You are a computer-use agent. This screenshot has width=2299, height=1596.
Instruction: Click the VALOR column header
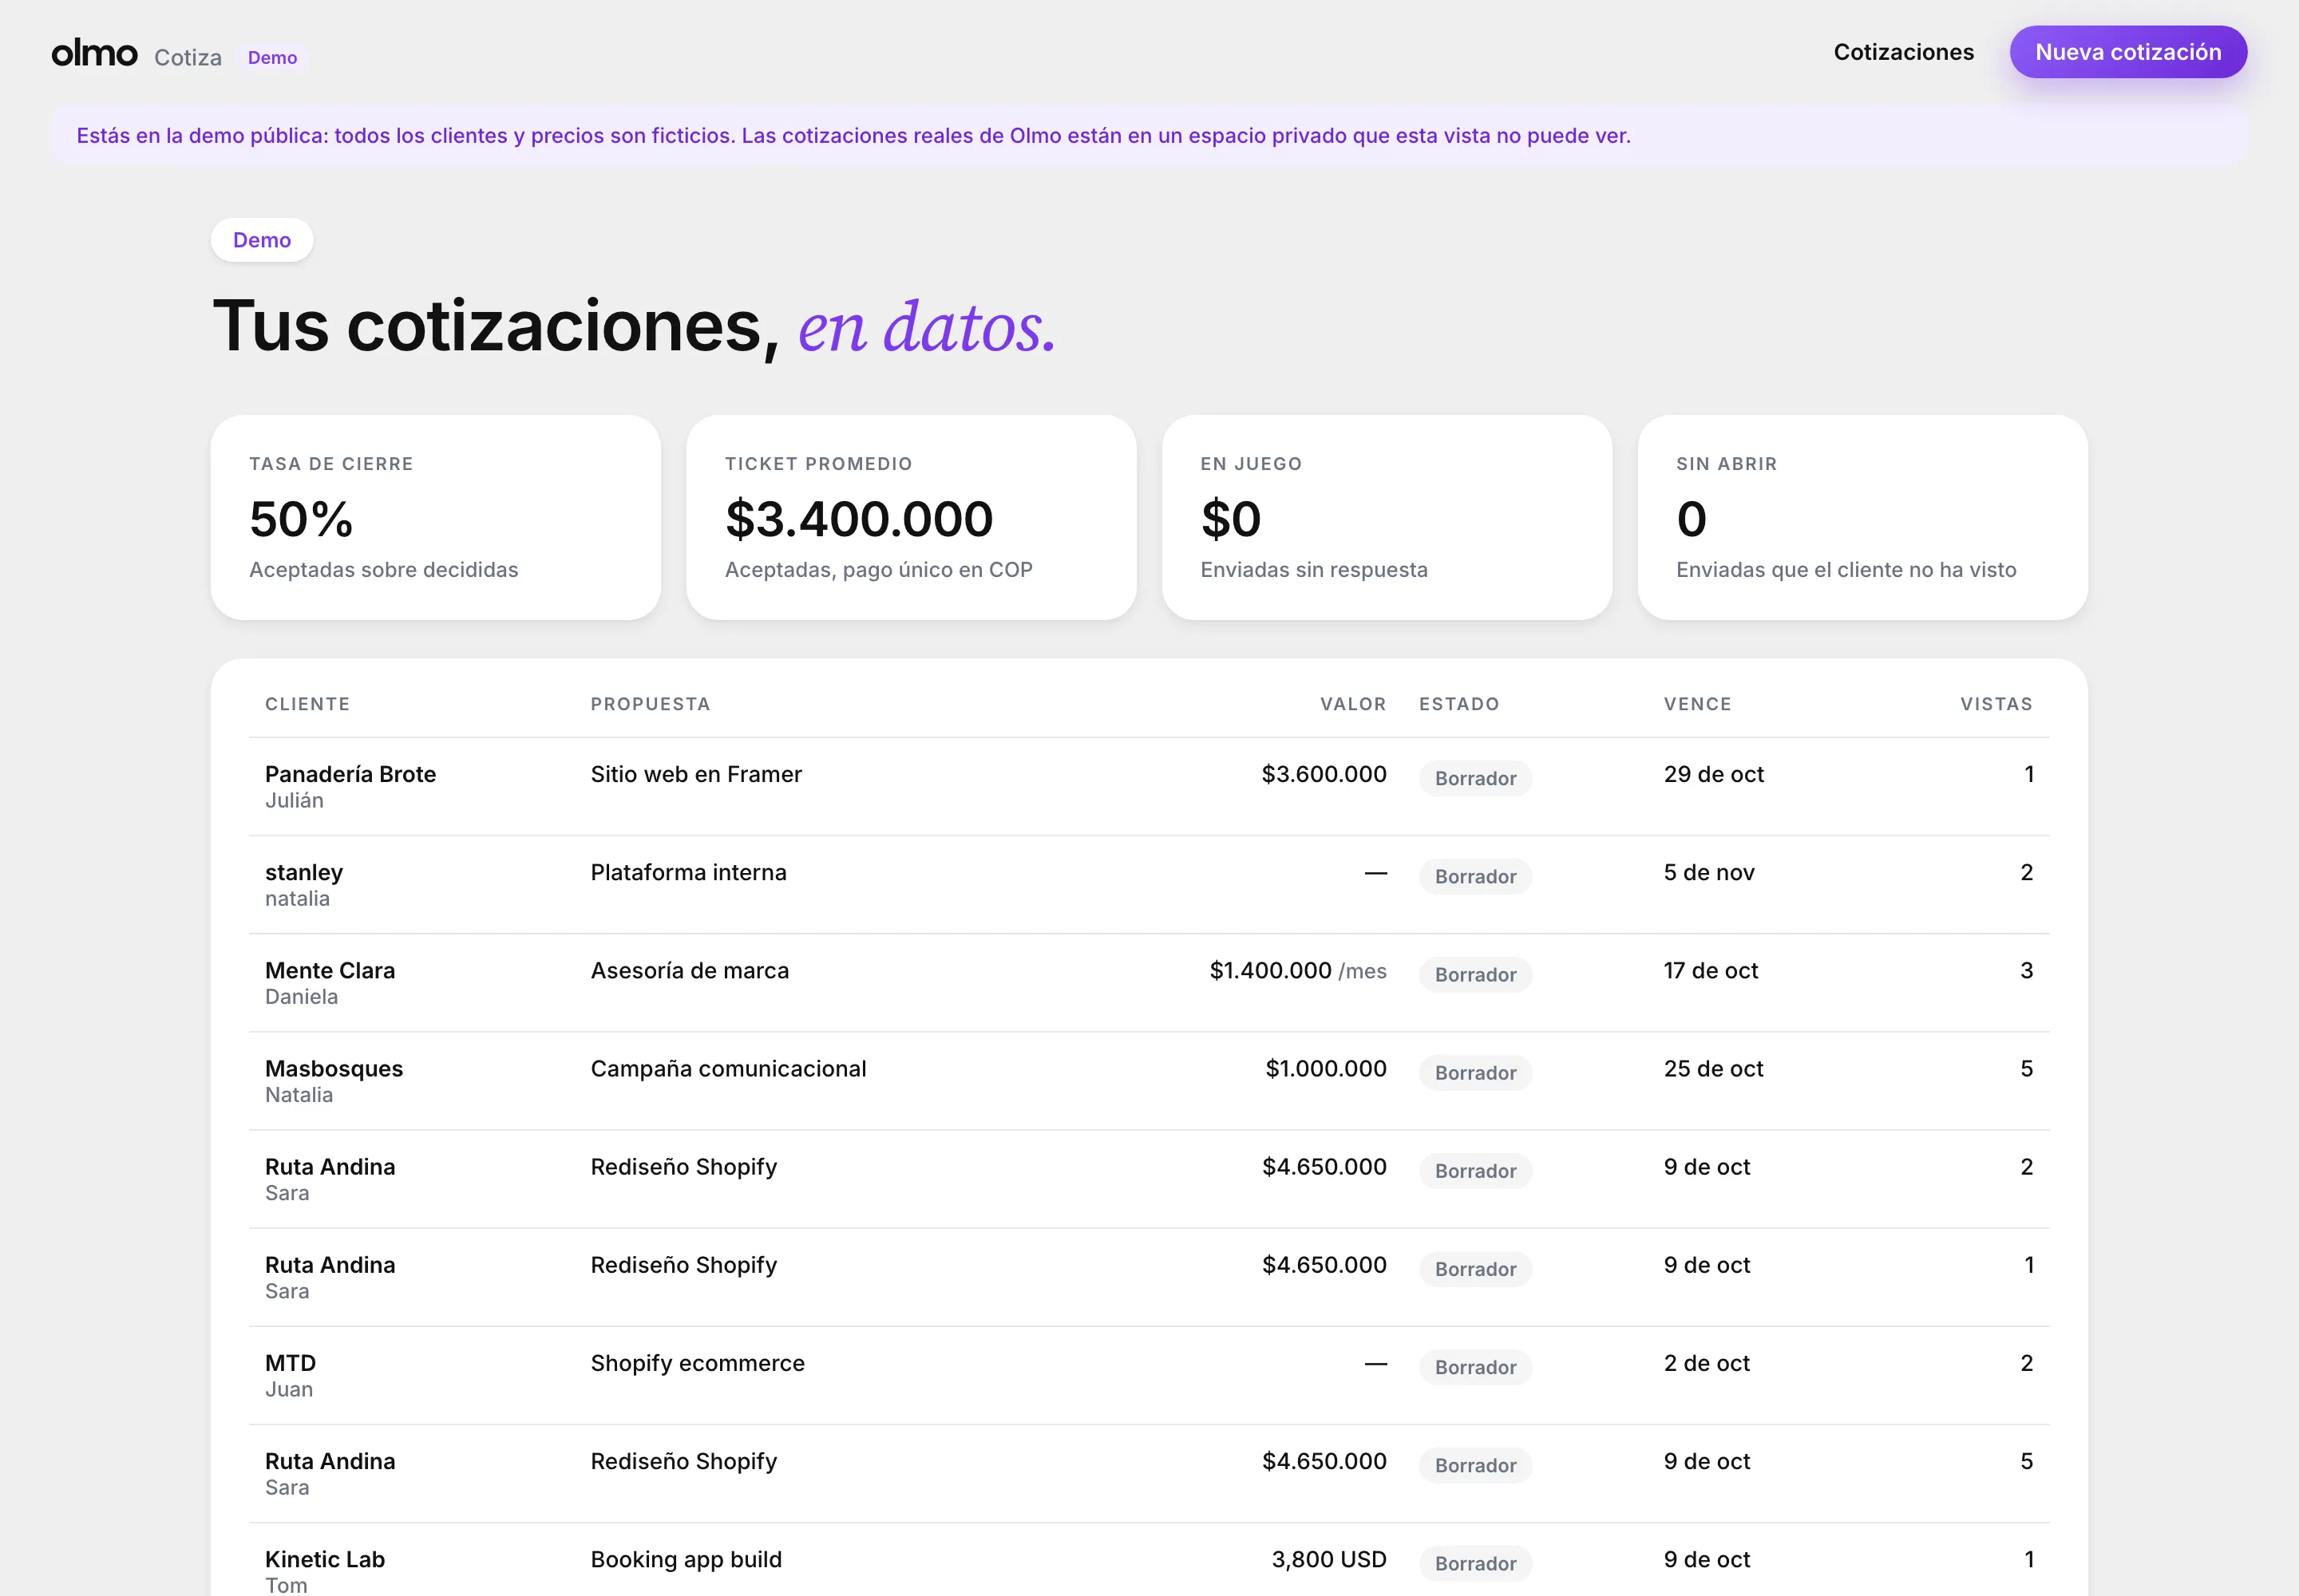pos(1352,704)
